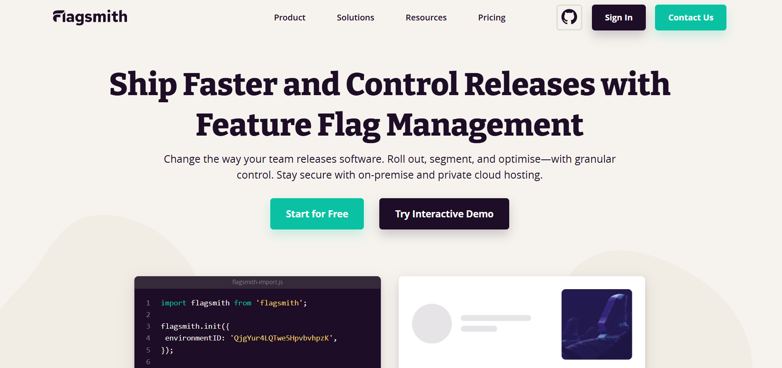Click the environmentID key string in code
Screen dimensions: 782x368
(x=282, y=338)
